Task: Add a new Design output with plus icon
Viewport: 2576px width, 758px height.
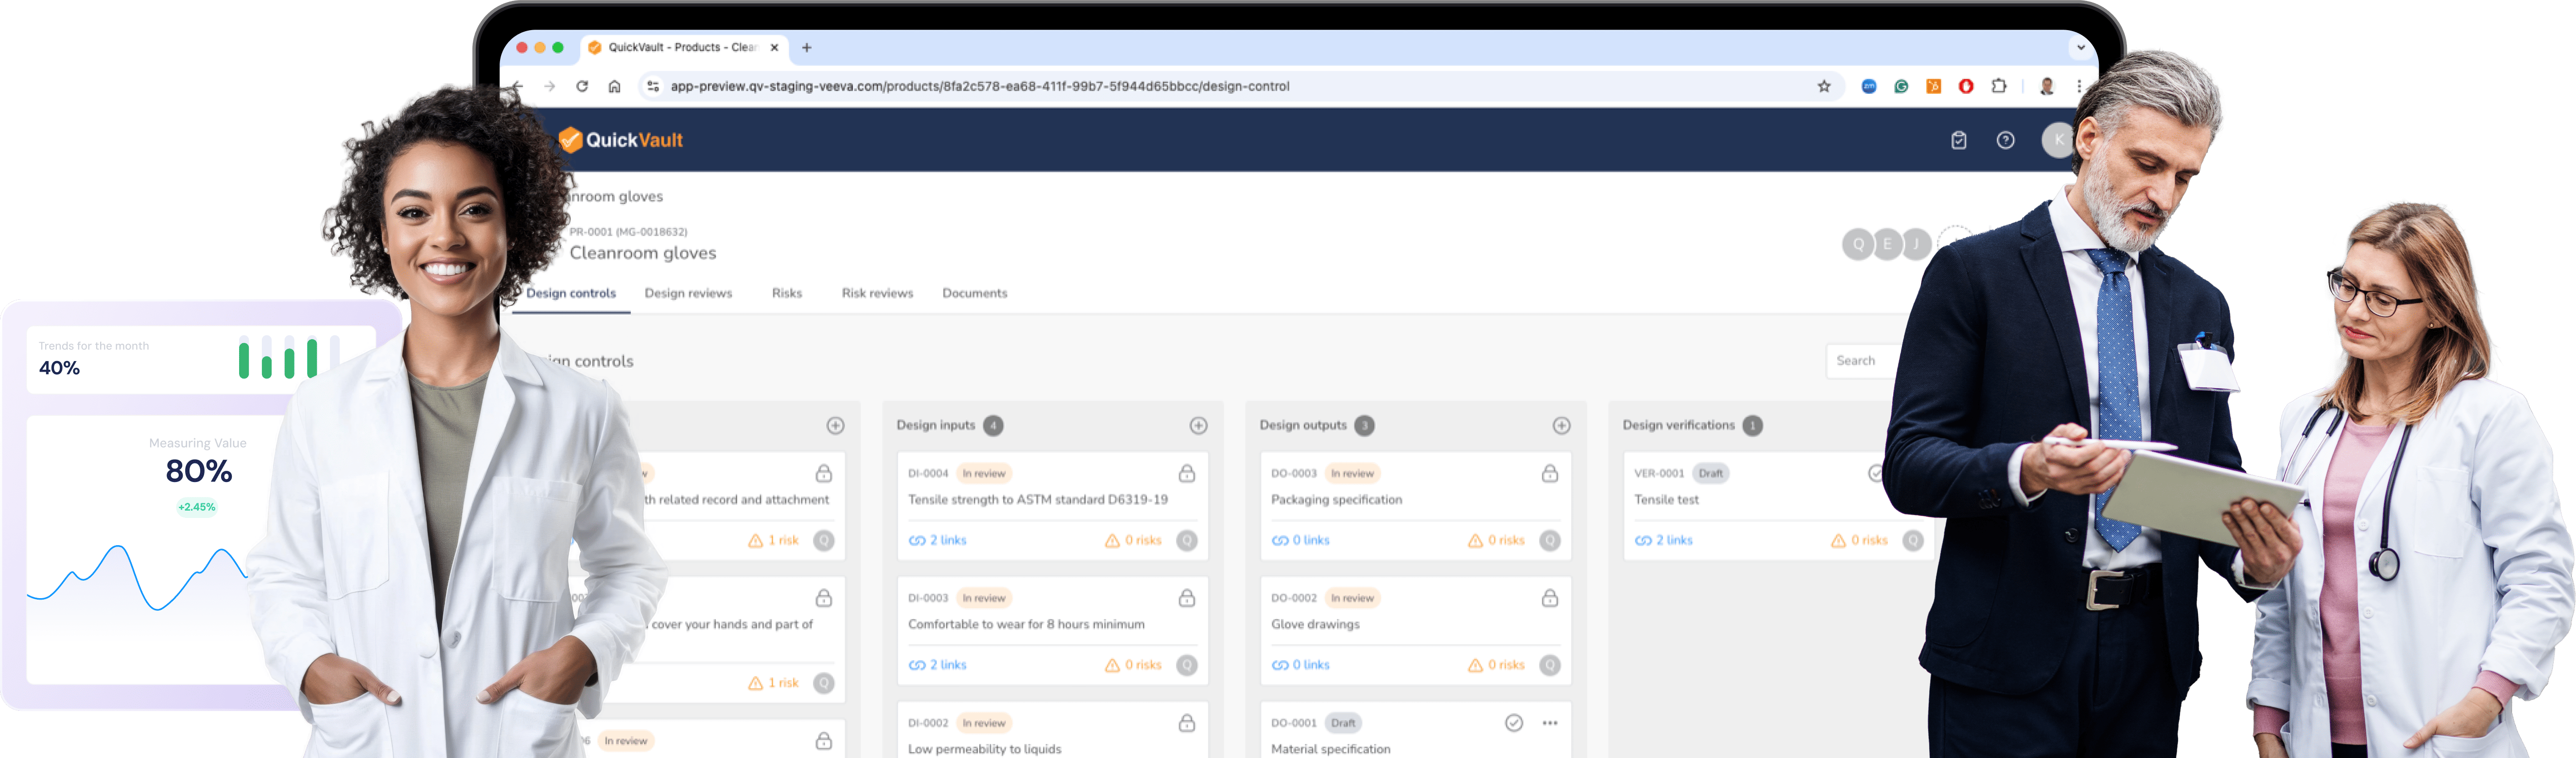Action: click(x=1561, y=426)
